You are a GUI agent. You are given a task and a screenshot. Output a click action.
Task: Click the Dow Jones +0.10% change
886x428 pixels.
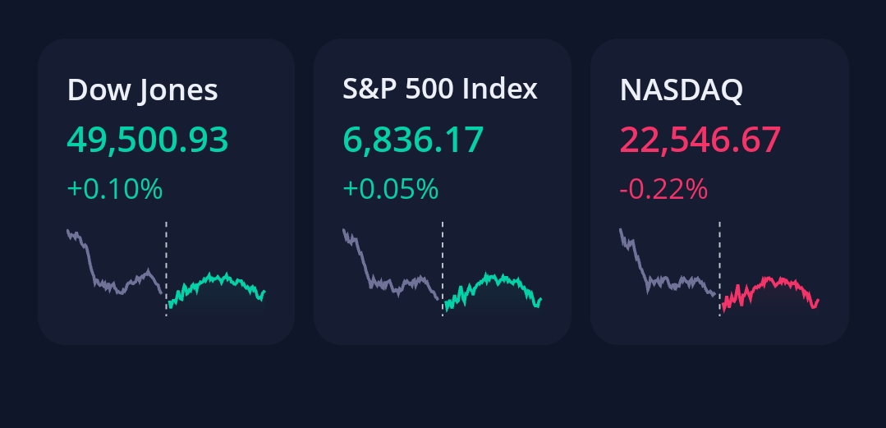pos(114,189)
